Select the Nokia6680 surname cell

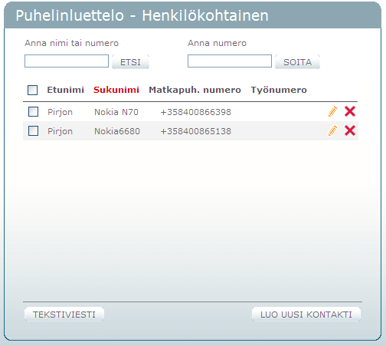117,131
